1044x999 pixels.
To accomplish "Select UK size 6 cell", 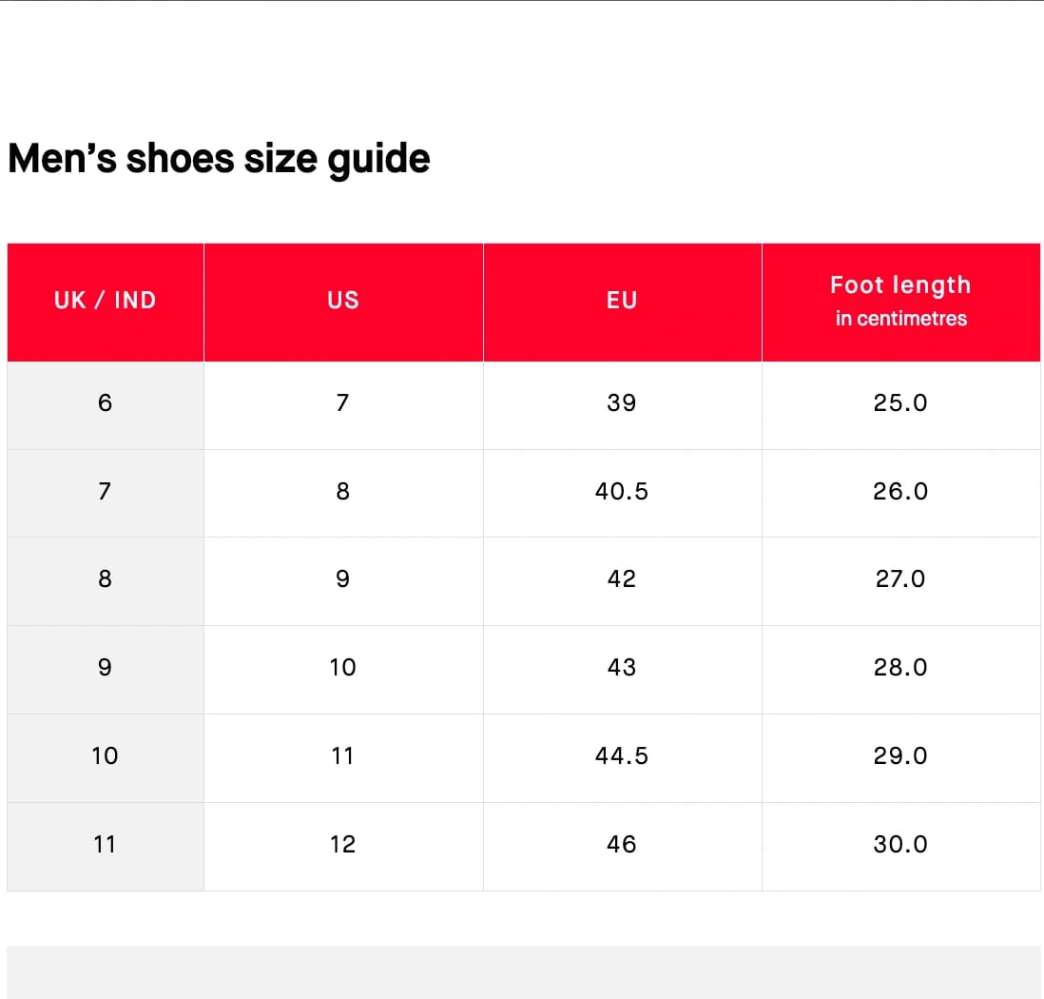I will pyautogui.click(x=106, y=405).
